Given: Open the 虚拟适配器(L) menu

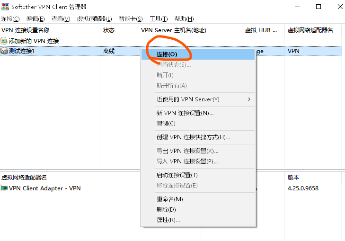Looking at the screenshot, I should pos(94,19).
